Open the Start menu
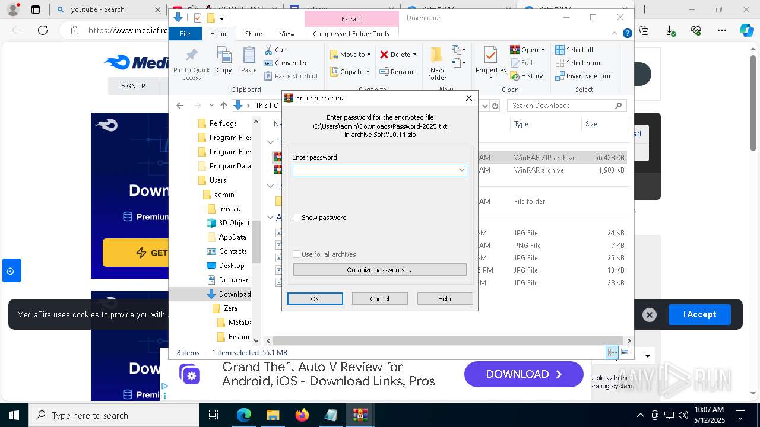Image resolution: width=760 pixels, height=427 pixels. tap(14, 415)
